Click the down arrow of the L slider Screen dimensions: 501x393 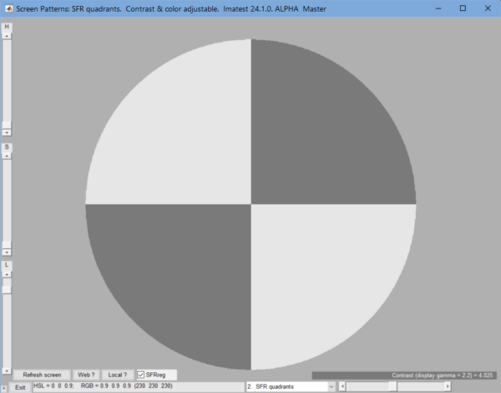[7, 370]
